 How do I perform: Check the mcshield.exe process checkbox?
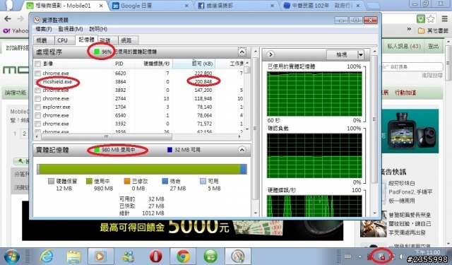coord(37,82)
